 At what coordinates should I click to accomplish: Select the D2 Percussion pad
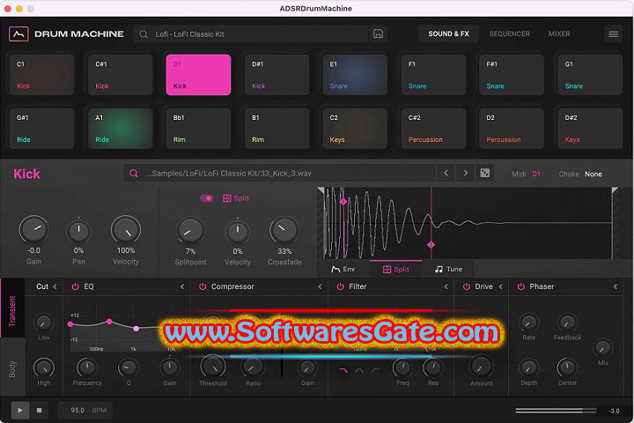[511, 129]
